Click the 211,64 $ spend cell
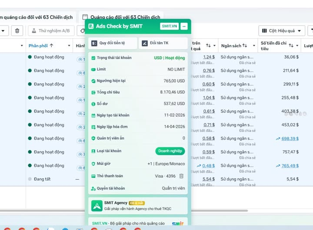This screenshot has width=313, height=230. click(291, 71)
